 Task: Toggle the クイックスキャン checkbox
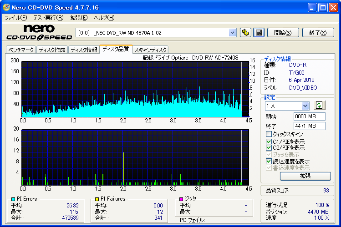[269, 134]
